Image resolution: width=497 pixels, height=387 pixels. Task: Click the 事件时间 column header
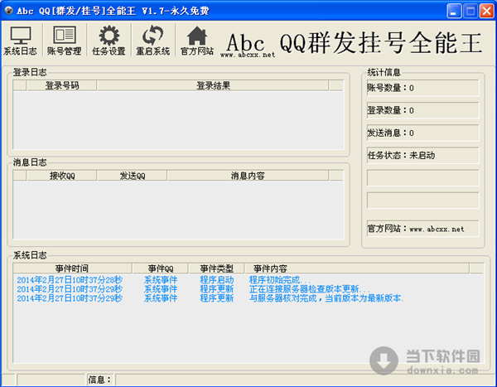click(x=72, y=268)
